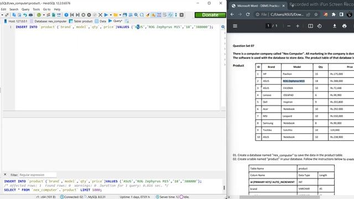Click the green Refresh icon
Screen dimensions: 354x199
tap(39, 15)
